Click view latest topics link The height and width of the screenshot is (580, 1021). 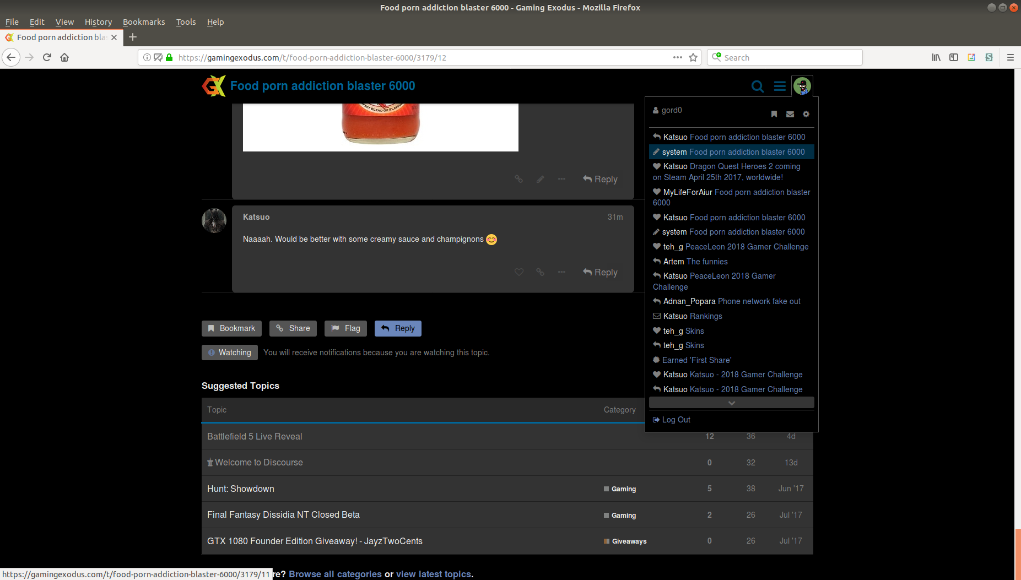(434, 574)
